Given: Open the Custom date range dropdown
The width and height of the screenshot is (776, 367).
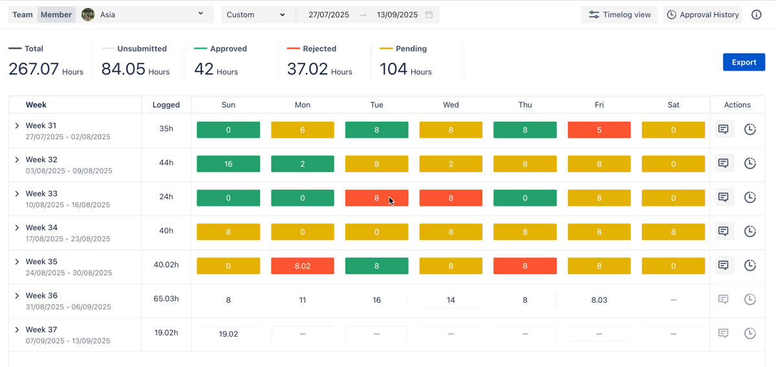Looking at the screenshot, I should (256, 15).
